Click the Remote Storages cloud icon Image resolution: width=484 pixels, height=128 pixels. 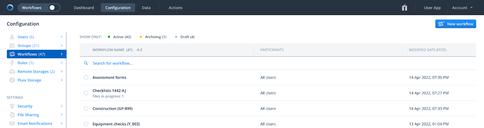pos(12,71)
